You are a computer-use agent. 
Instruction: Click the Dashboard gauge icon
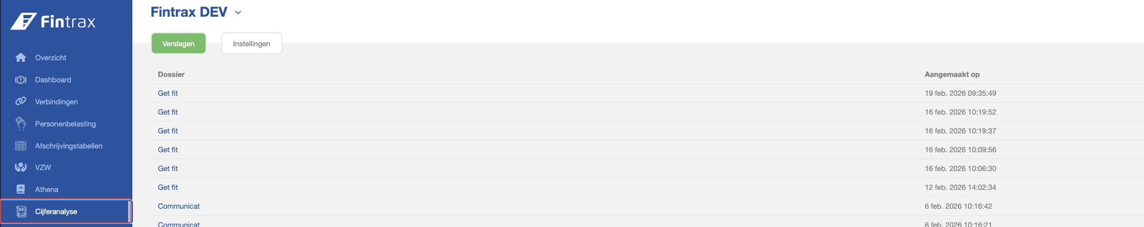[x=21, y=80]
